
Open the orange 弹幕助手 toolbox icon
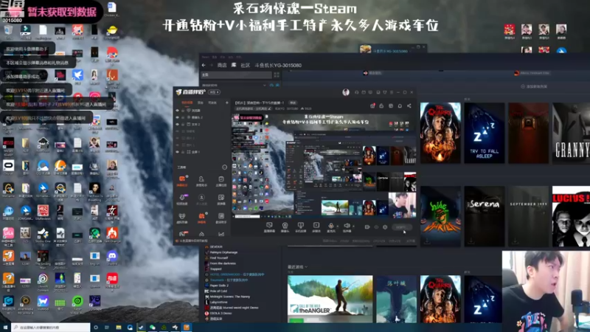pyautogui.click(x=182, y=180)
